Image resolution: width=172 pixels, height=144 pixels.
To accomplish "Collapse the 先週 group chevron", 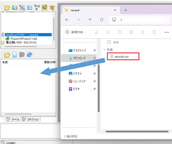I will [104, 50].
